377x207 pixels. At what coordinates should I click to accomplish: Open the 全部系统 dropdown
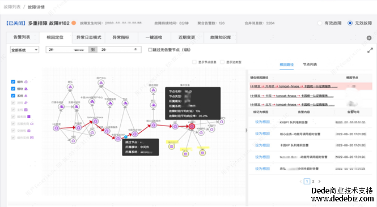click(24, 50)
